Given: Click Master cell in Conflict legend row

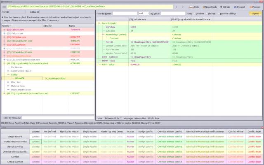Looking at the screenshot, I should click(130, 157).
